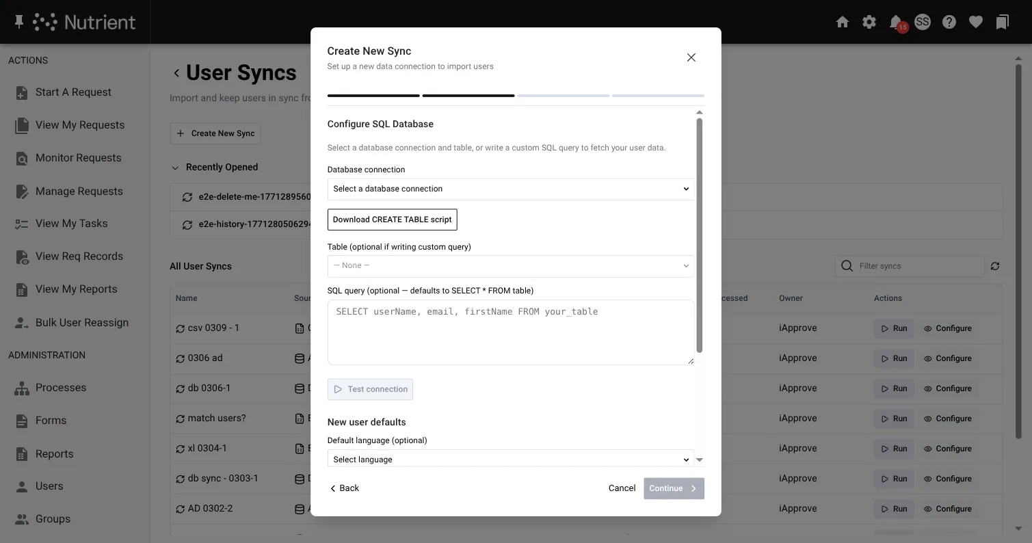Open the Database connection dropdown

pyautogui.click(x=511, y=189)
